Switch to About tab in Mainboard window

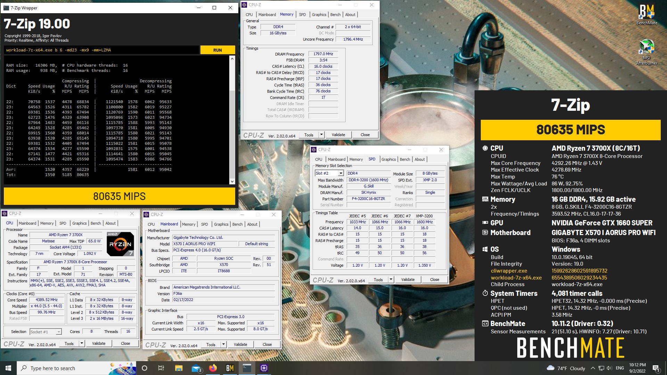tap(252, 224)
